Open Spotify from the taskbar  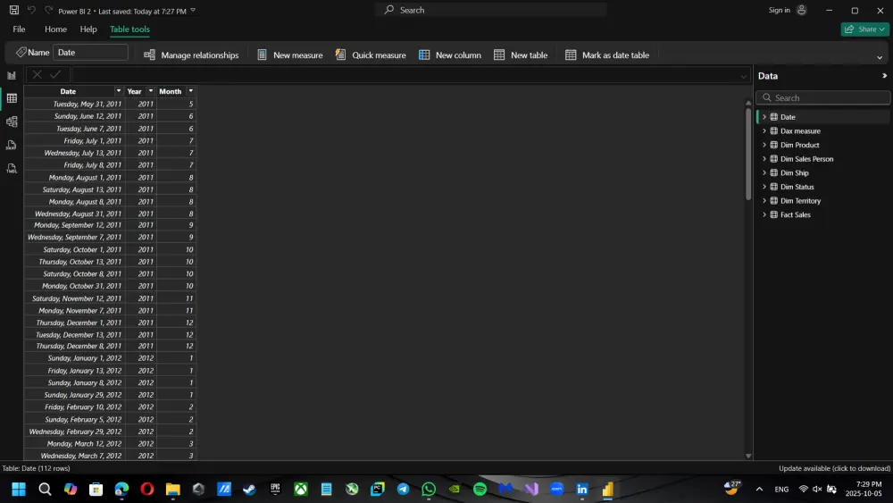tap(480, 489)
